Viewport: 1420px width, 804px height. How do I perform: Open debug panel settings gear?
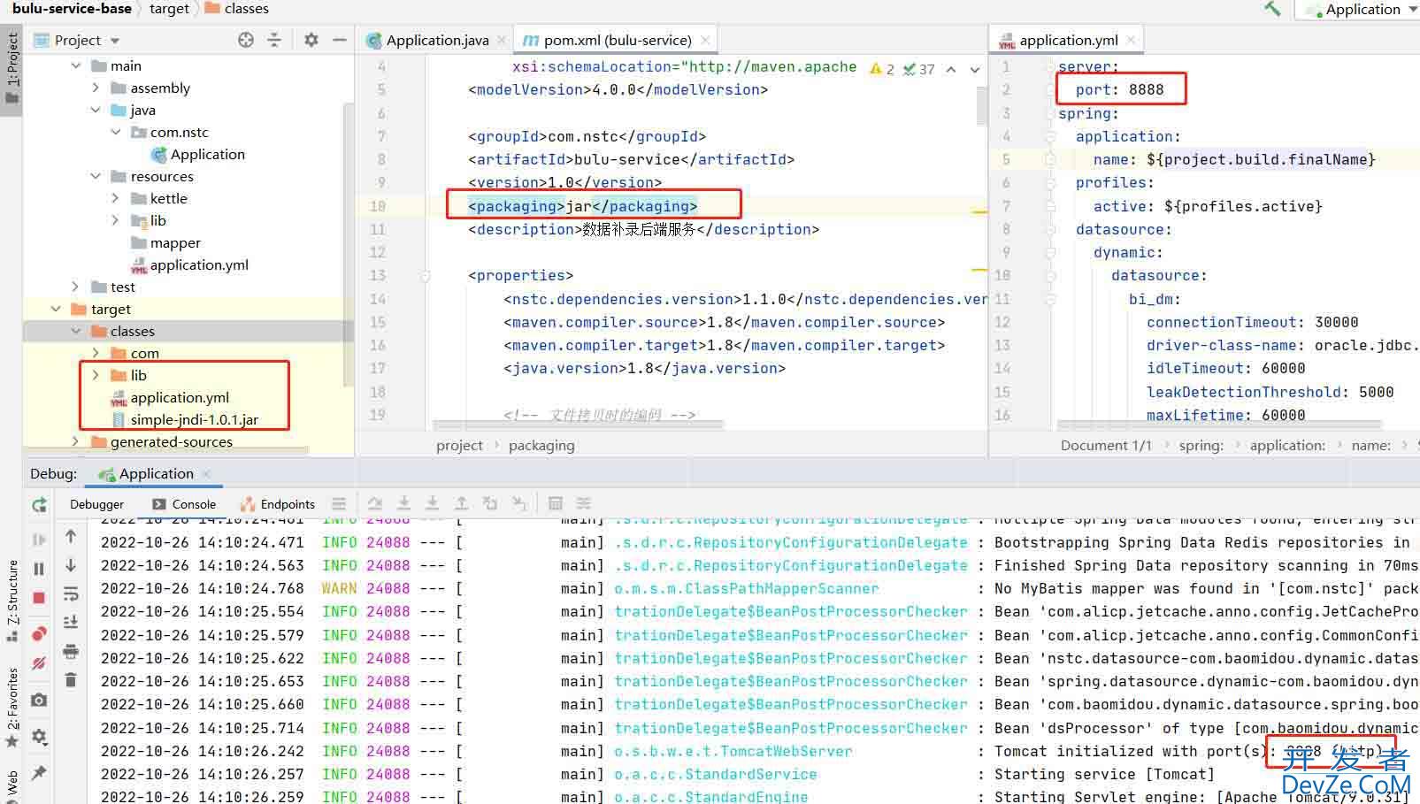tap(39, 736)
